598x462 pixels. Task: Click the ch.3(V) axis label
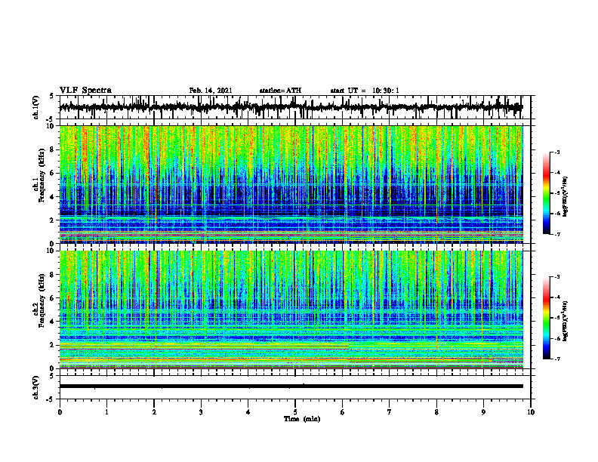[x=36, y=387]
